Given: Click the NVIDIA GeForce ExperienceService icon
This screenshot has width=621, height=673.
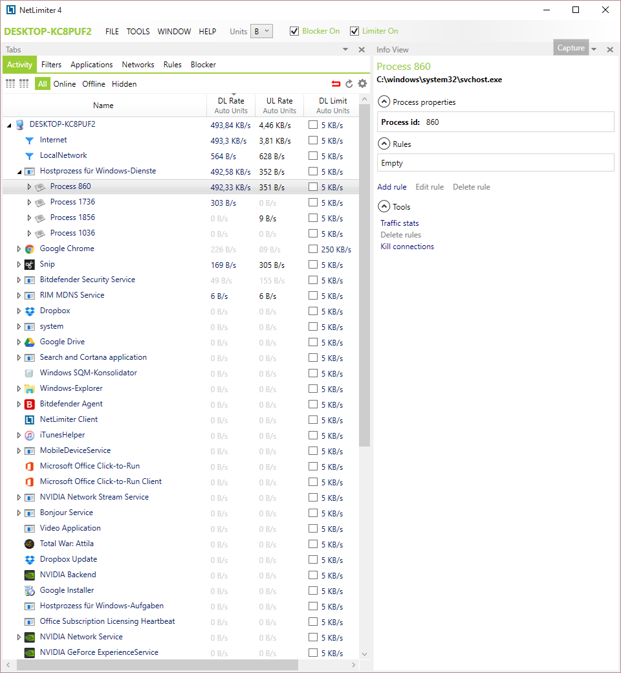Looking at the screenshot, I should (29, 653).
